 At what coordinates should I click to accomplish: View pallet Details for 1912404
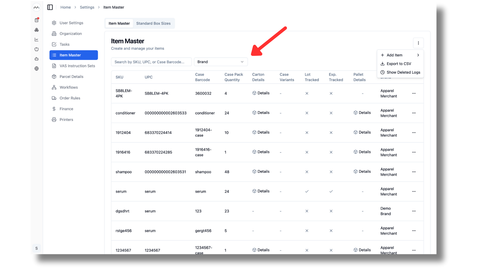(x=362, y=132)
